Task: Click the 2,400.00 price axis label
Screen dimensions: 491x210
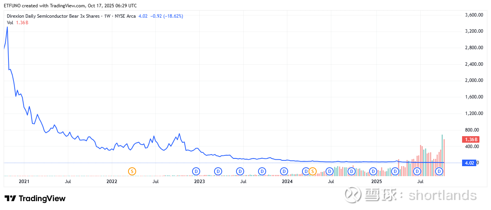Action: [x=474, y=64]
